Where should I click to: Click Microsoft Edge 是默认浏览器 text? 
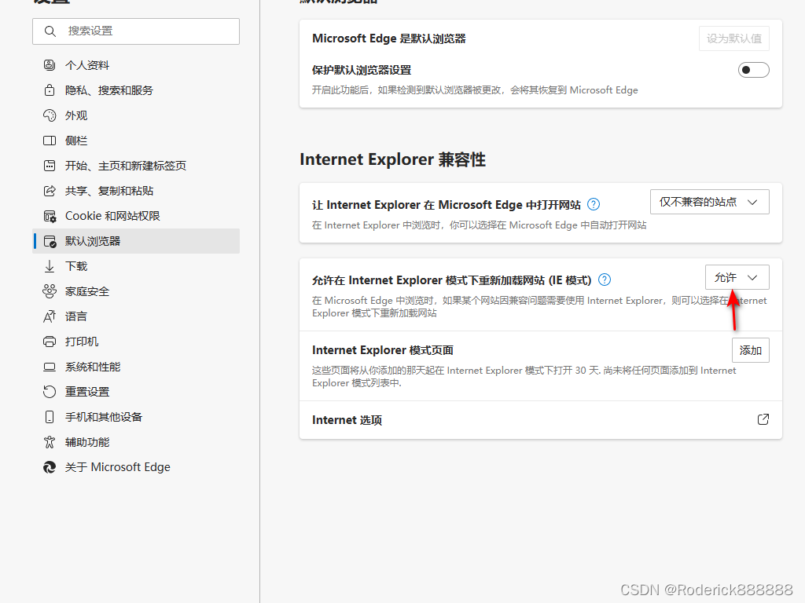tap(388, 38)
